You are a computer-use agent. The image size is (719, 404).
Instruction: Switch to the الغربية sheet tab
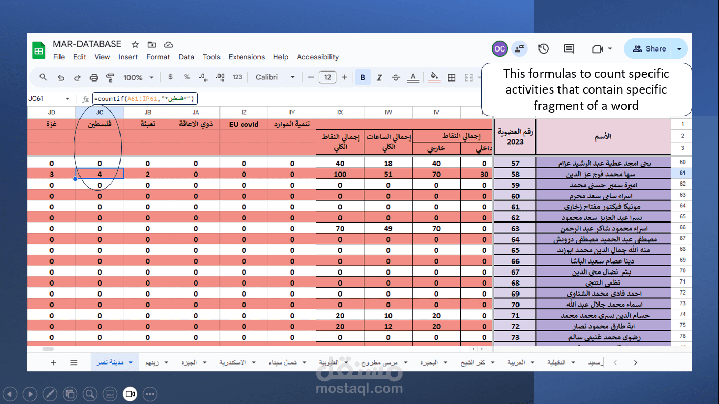[516, 362]
